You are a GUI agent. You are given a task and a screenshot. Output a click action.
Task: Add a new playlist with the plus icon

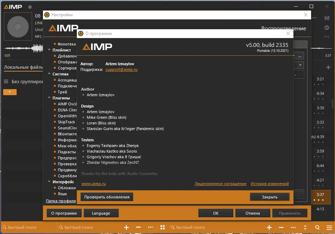328,67
